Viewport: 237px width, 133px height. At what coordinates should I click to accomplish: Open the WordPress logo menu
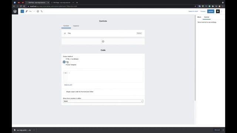[x=15, y=11]
